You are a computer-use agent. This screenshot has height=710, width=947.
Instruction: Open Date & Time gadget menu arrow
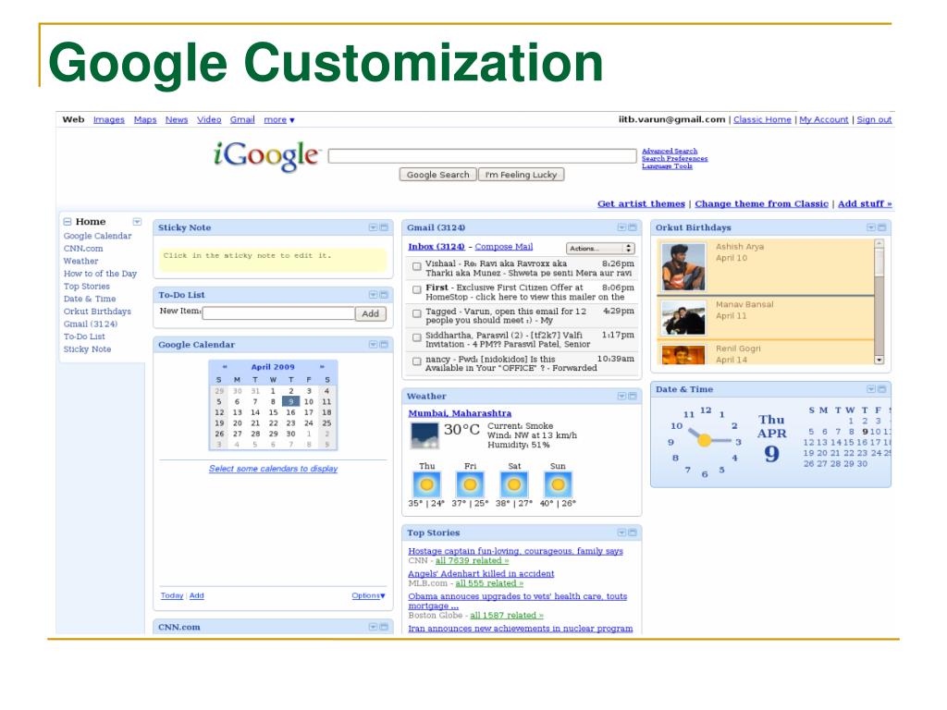pos(871,389)
